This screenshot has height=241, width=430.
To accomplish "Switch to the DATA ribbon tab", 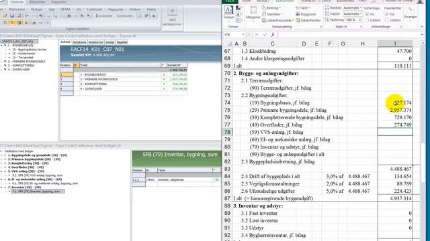I will [x=326, y=1].
